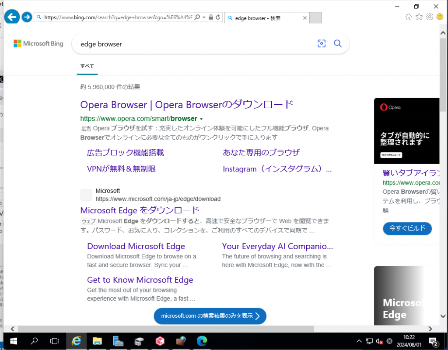Image resolution: width=448 pixels, height=350 pixels.
Task: Click the gray disk-drive taskbar icon
Action: (139, 341)
